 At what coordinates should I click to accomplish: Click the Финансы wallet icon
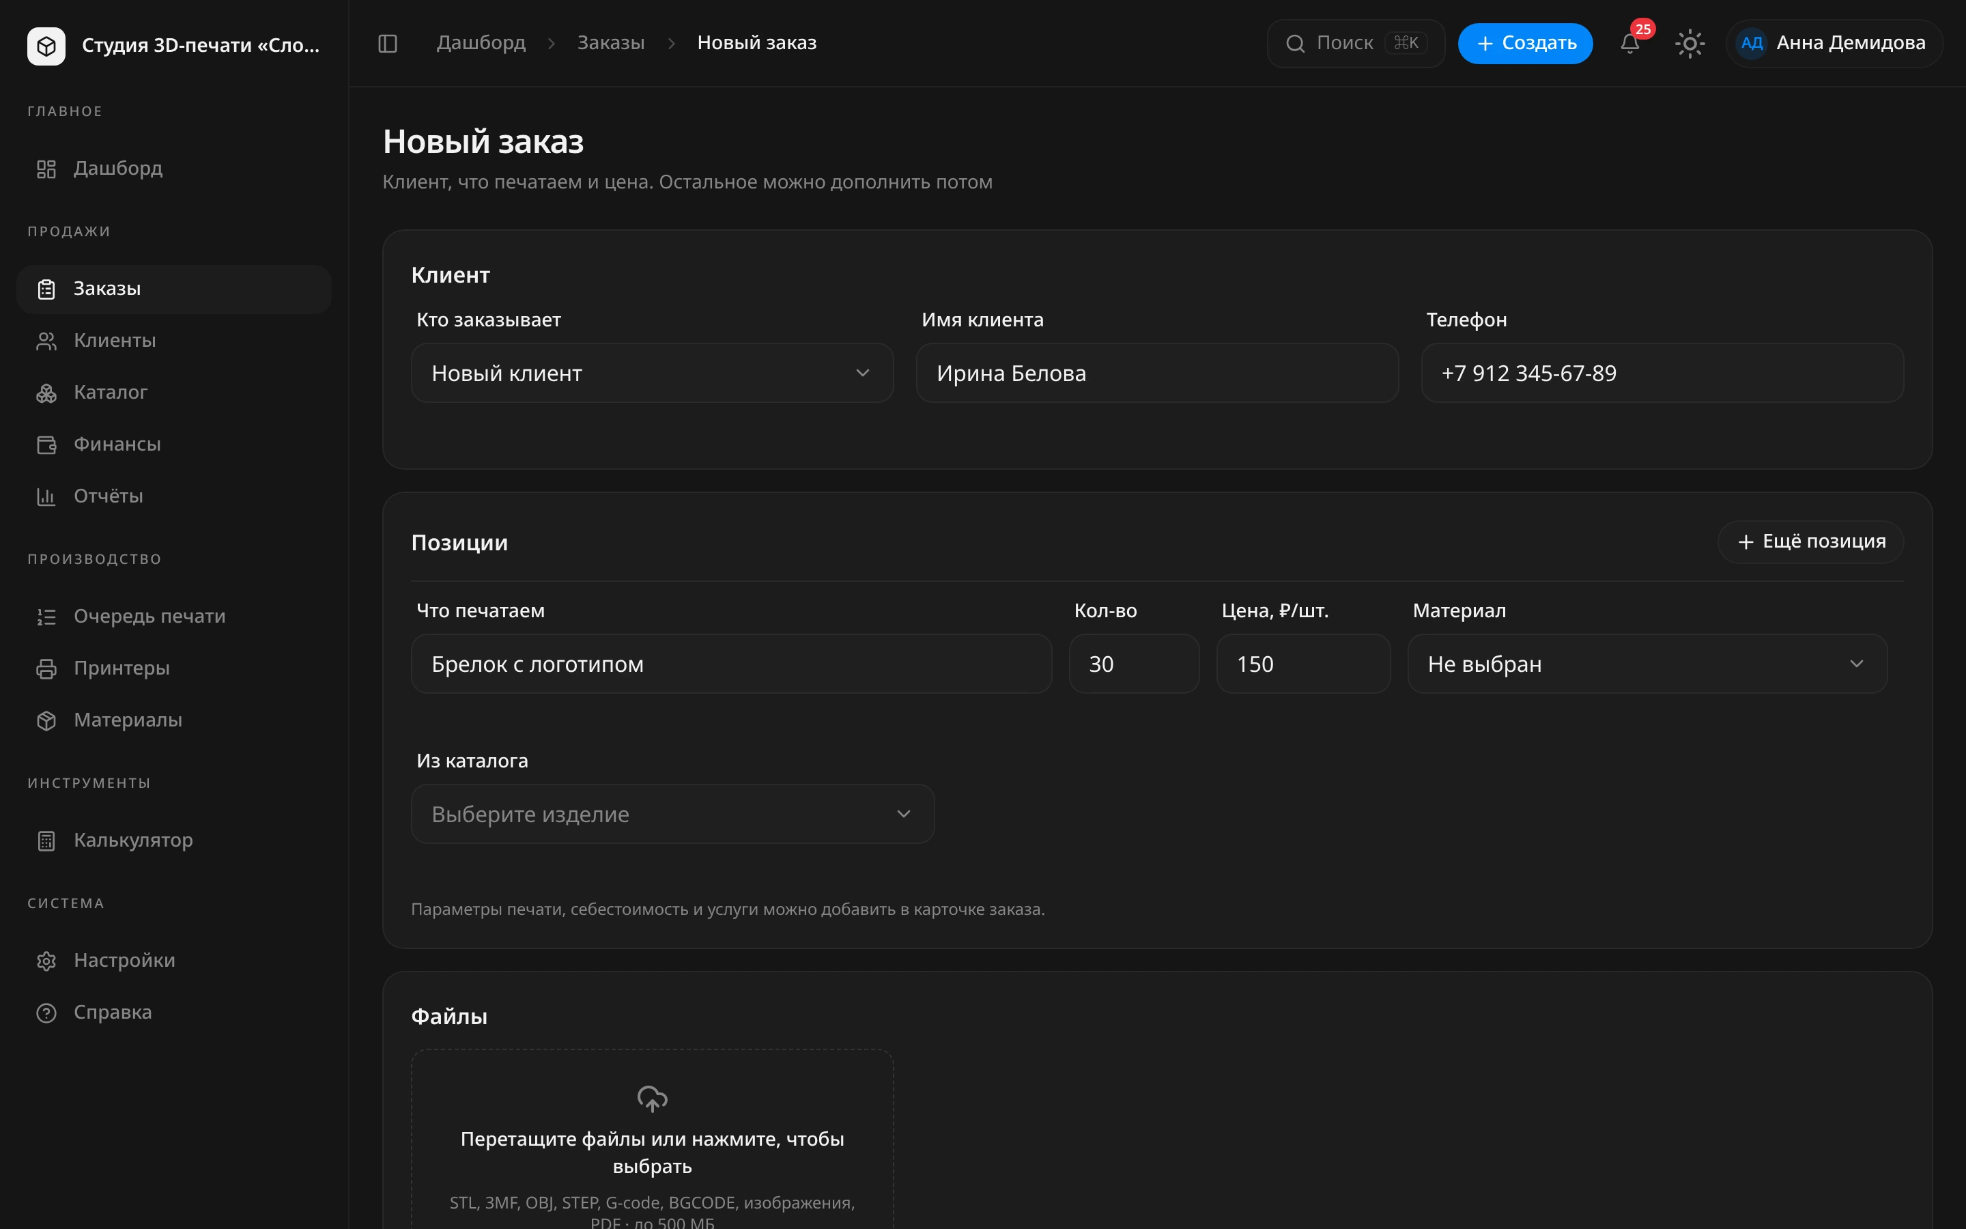(46, 444)
